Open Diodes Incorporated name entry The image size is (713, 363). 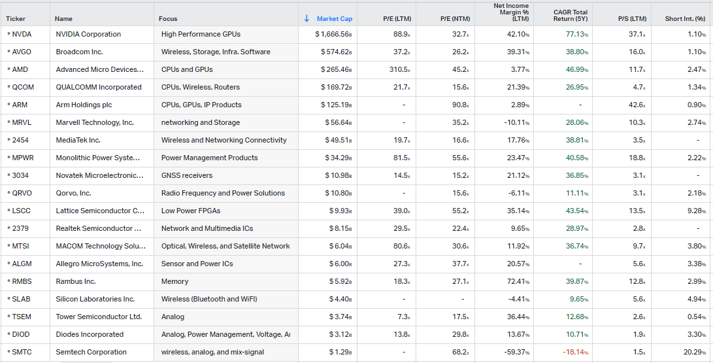coord(90,334)
